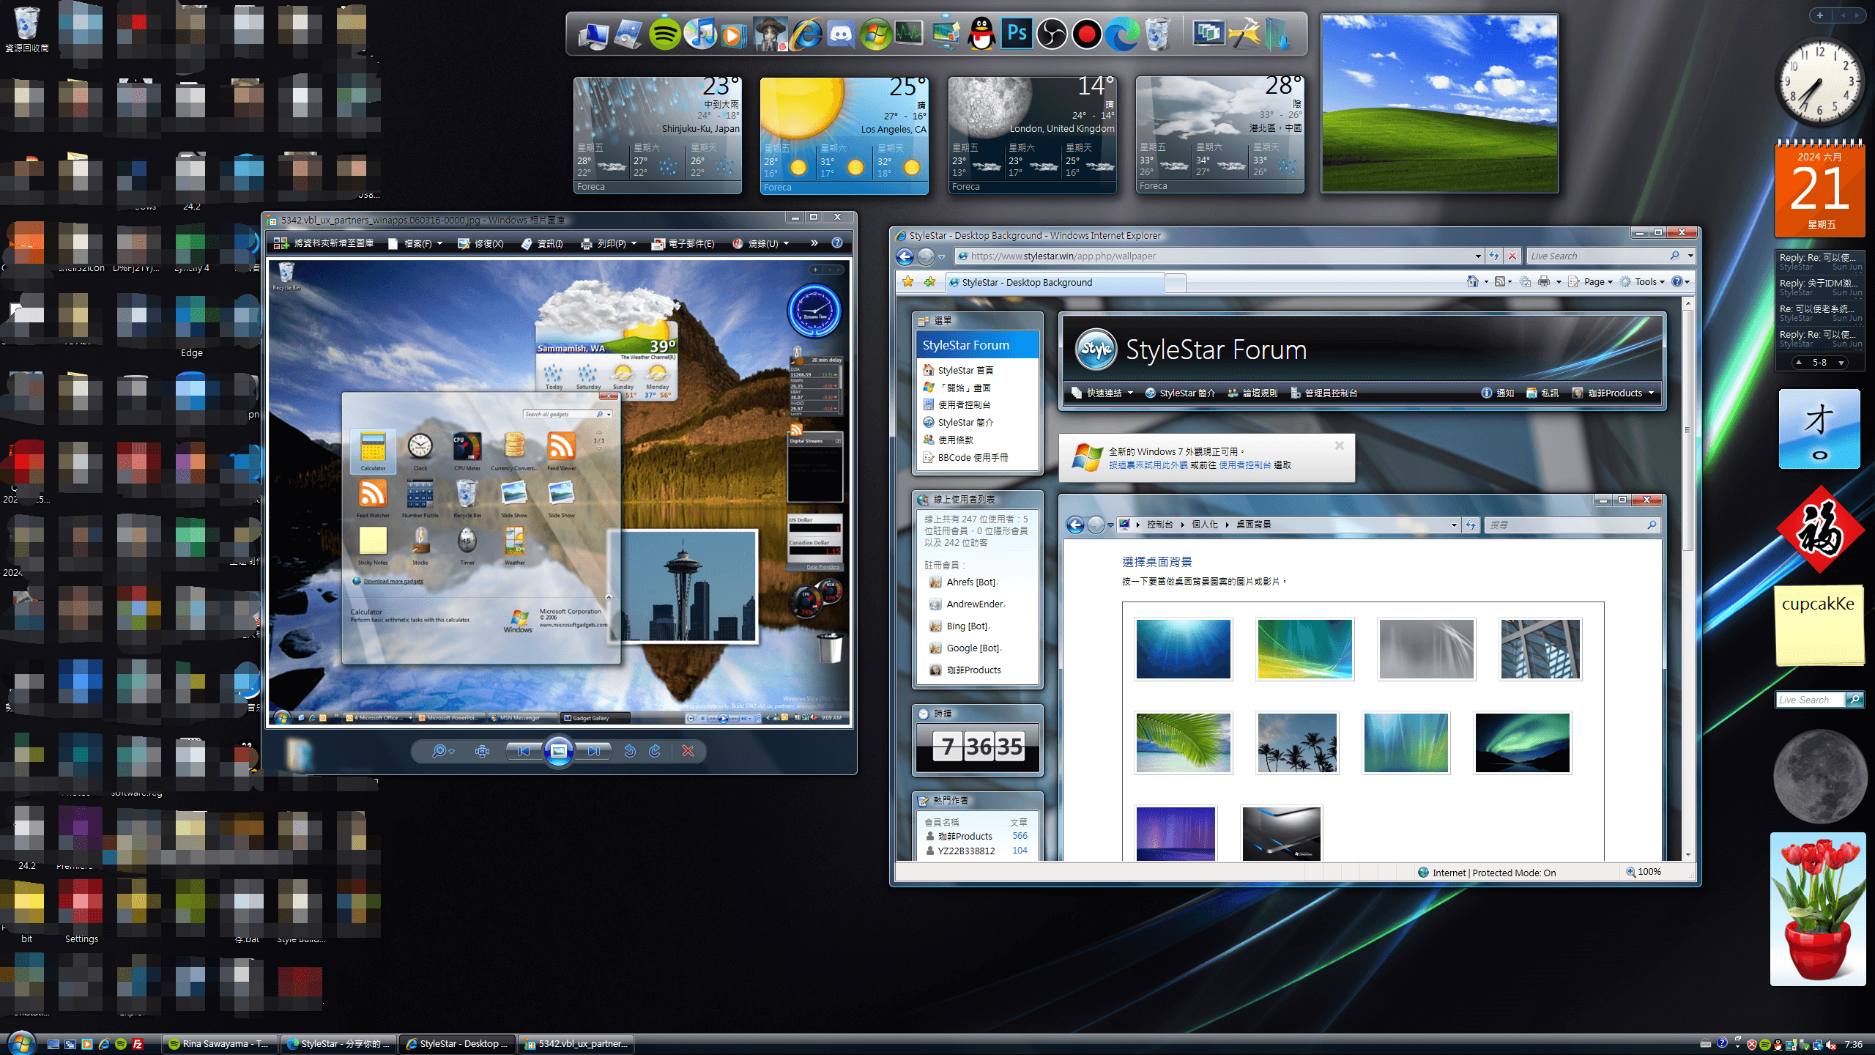The image size is (1875, 1055).
Task: Open Internet Explorer icon in the dock
Action: tap(806, 34)
